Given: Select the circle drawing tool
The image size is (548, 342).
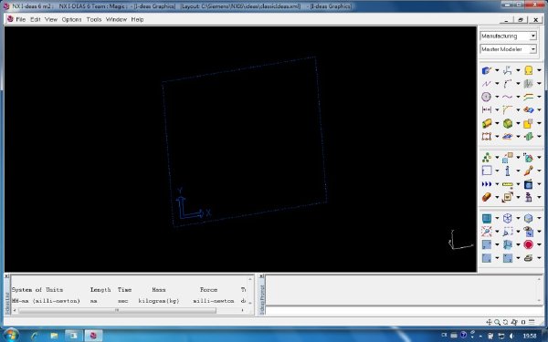Looking at the screenshot, I should point(487,97).
